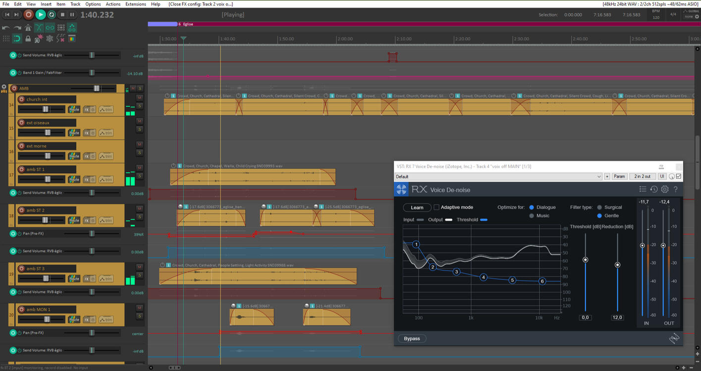701x371 pixels.
Task: Mute the ext morne track
Action: [x=140, y=144]
